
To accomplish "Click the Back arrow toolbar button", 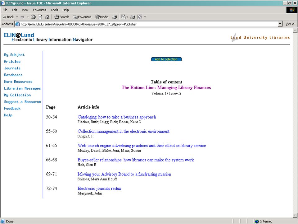I will [8, 17].
